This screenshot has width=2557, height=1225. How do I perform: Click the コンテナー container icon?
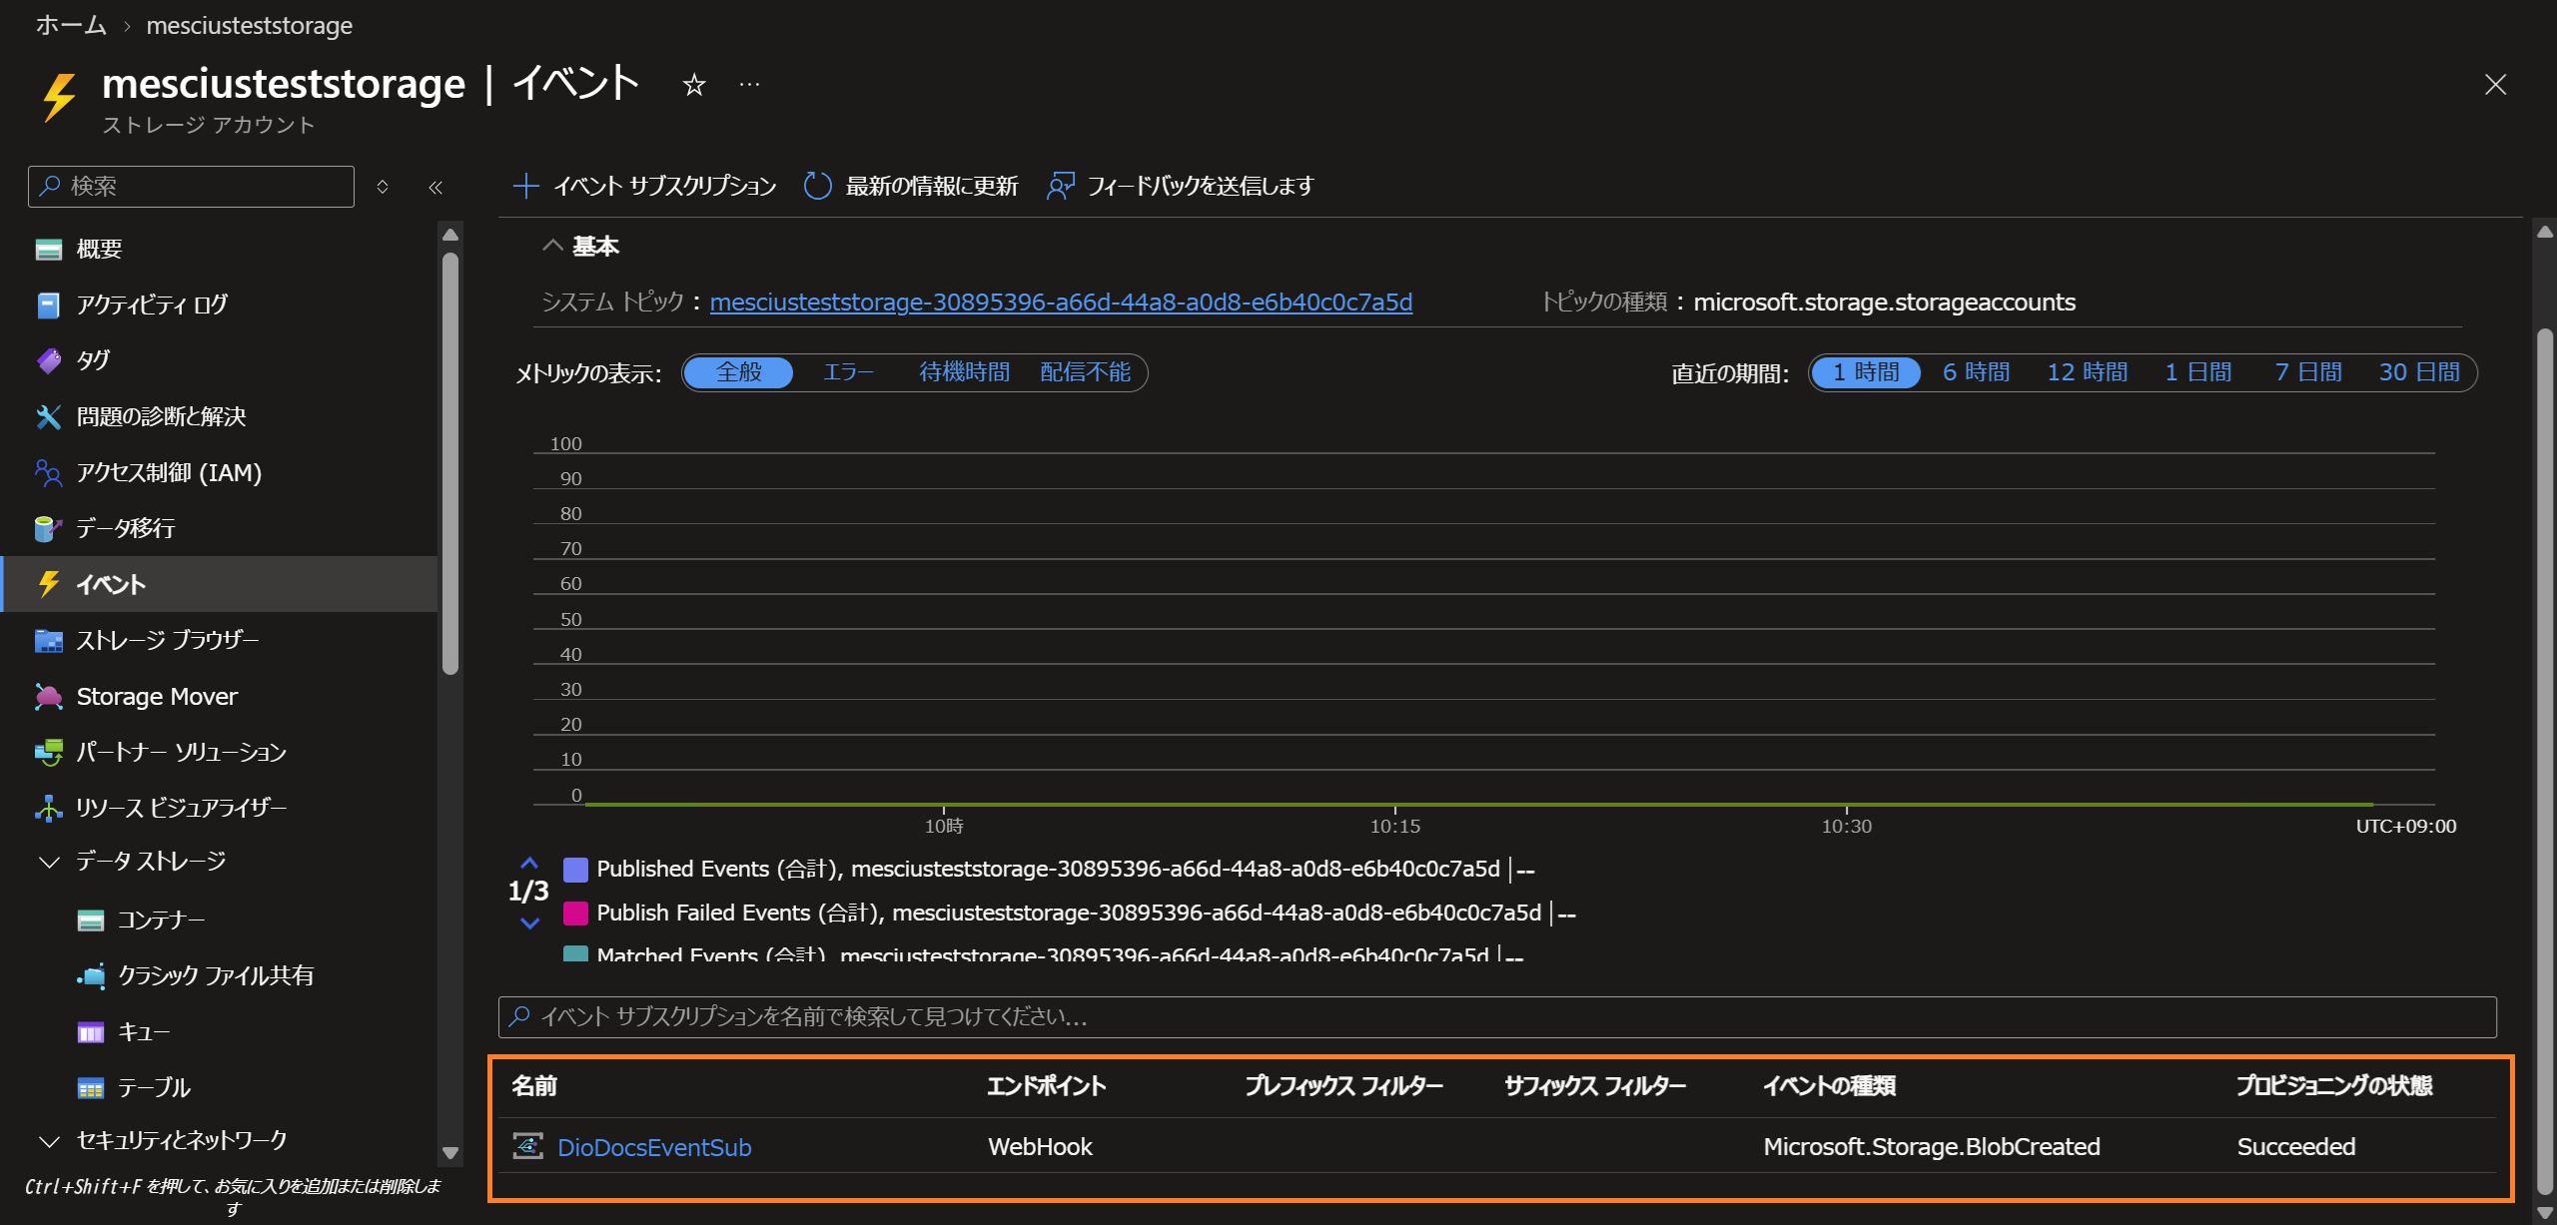pyautogui.click(x=91, y=919)
